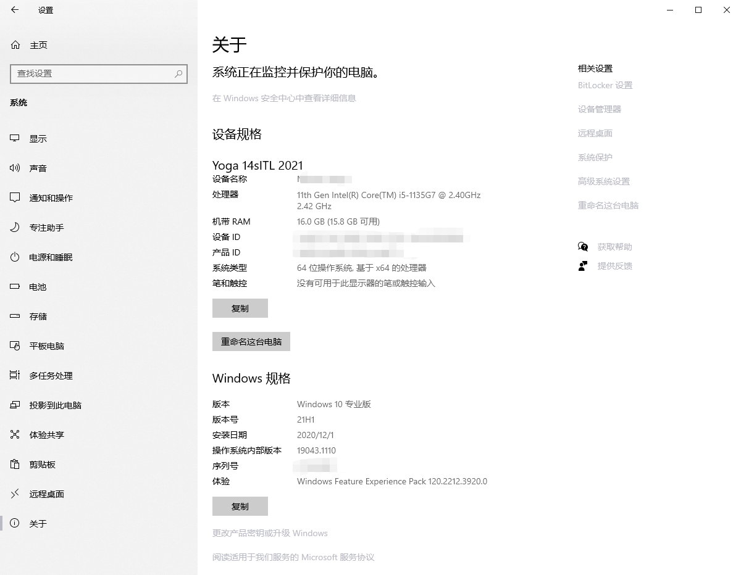Click the back arrow icon
This screenshot has height=575, width=741.
pos(15,10)
